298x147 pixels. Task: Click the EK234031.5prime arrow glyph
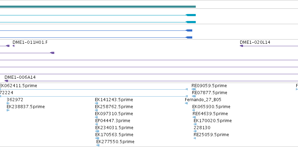coord(97,131)
